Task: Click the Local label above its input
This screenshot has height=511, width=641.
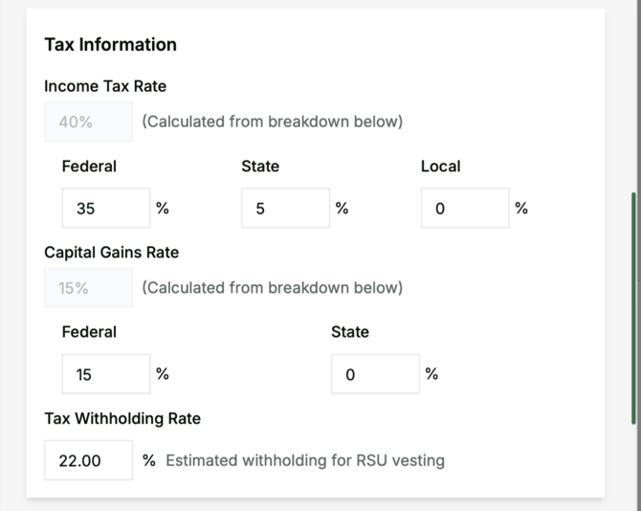Action: (440, 167)
